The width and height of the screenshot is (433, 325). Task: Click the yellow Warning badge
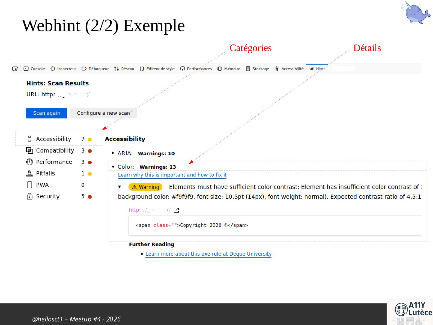[x=145, y=187]
